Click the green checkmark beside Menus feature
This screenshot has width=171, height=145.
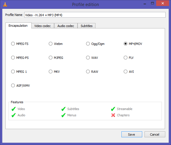[64, 115]
